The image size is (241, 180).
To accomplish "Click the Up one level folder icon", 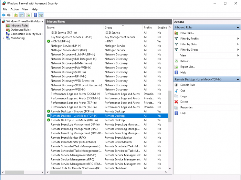I will click(16, 15).
